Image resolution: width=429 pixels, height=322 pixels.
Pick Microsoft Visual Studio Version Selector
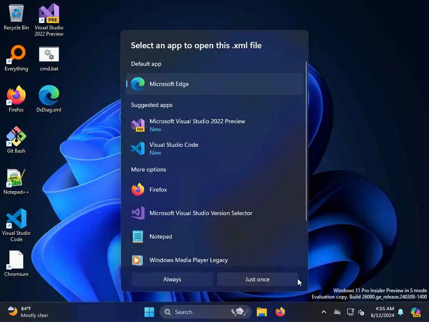(214, 213)
